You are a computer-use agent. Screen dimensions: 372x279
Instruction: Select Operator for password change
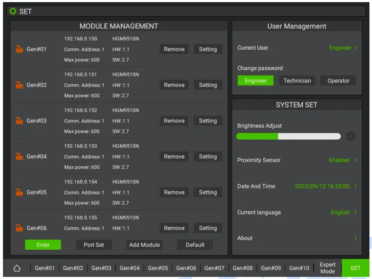(x=338, y=80)
